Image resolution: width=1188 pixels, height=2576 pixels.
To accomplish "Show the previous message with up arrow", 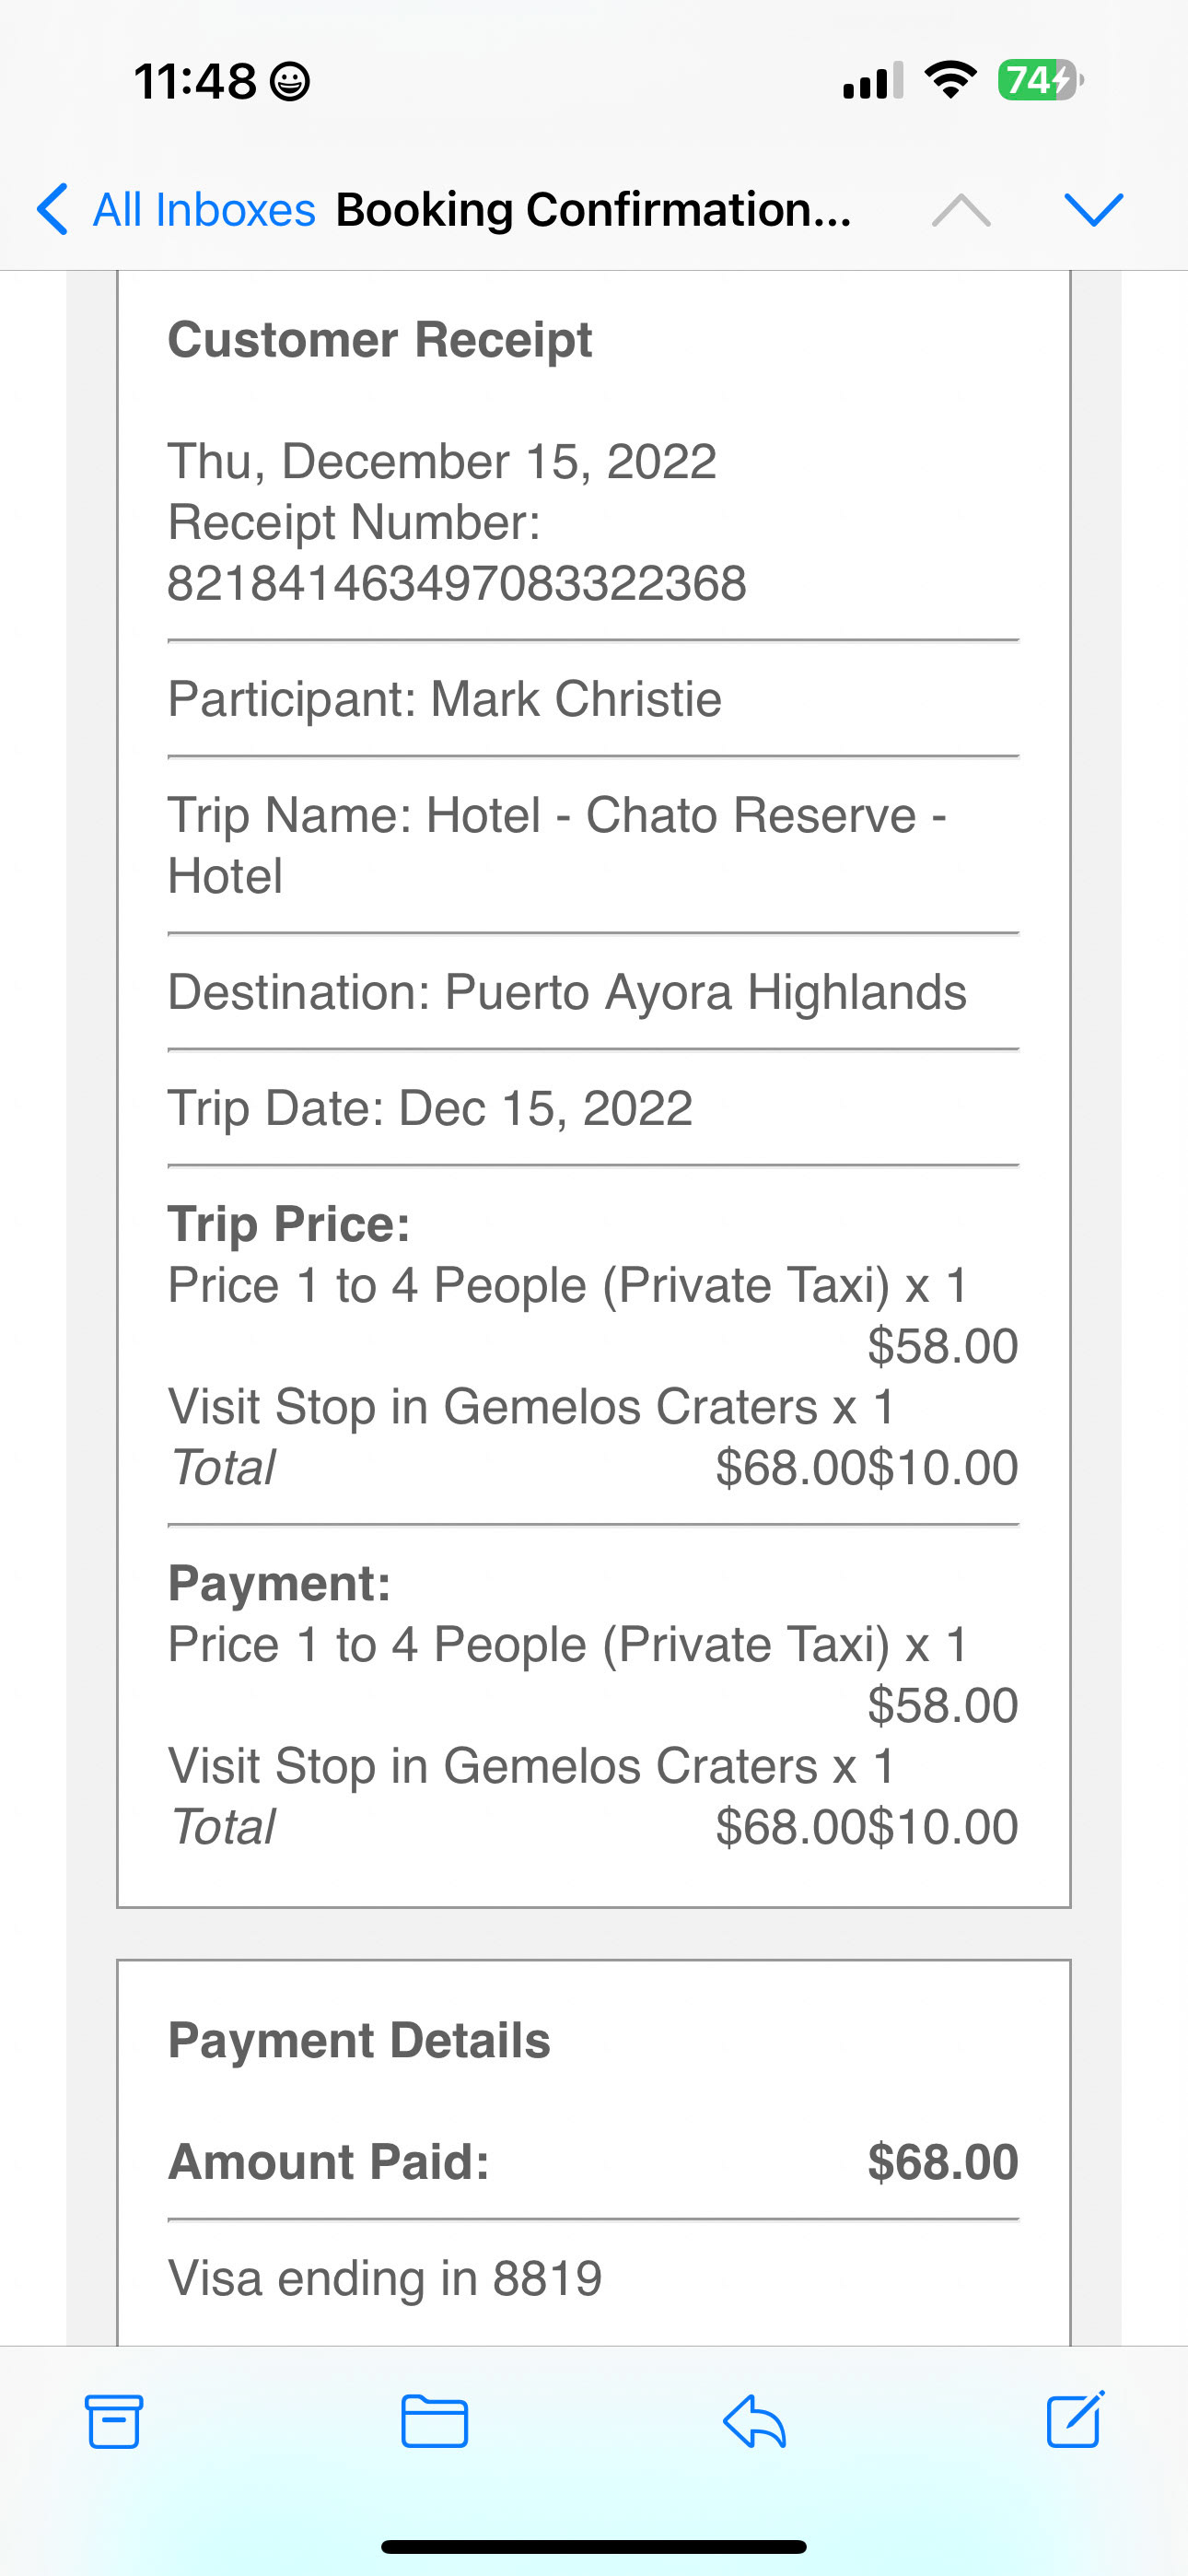I will coord(960,210).
